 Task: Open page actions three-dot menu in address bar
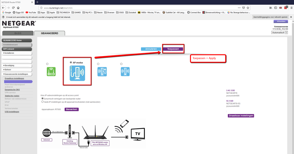tap(239, 8)
